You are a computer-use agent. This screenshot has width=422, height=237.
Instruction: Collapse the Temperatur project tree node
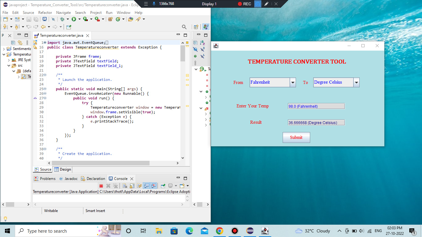(4, 54)
